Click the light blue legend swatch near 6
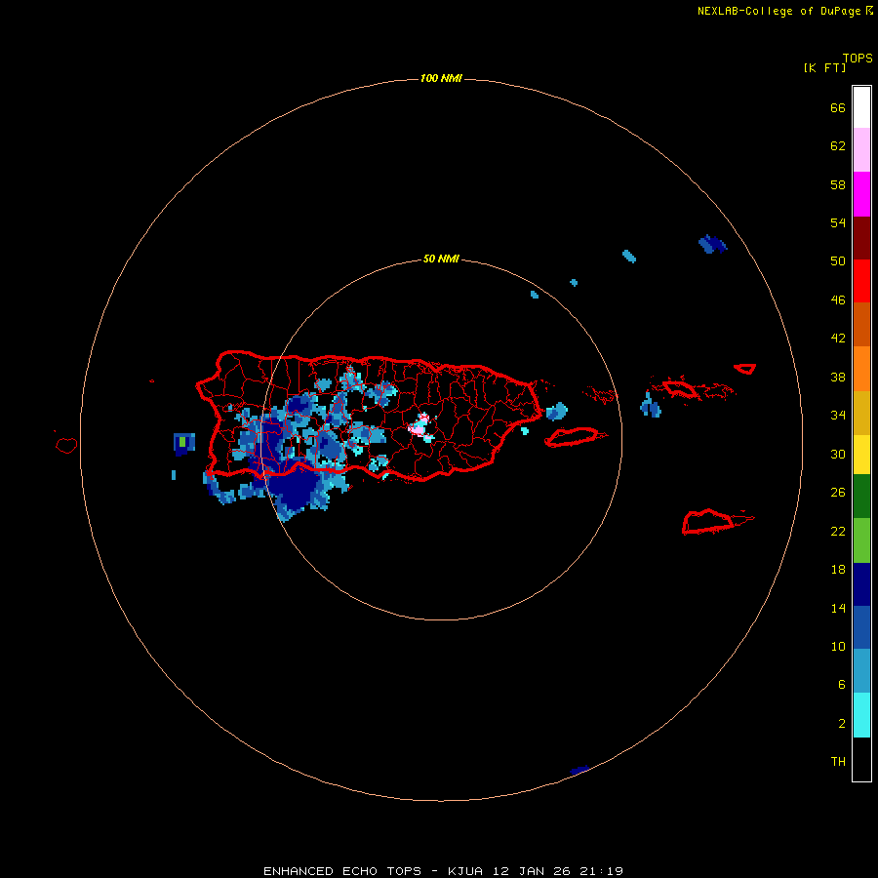The height and width of the screenshot is (878, 878). 861,671
